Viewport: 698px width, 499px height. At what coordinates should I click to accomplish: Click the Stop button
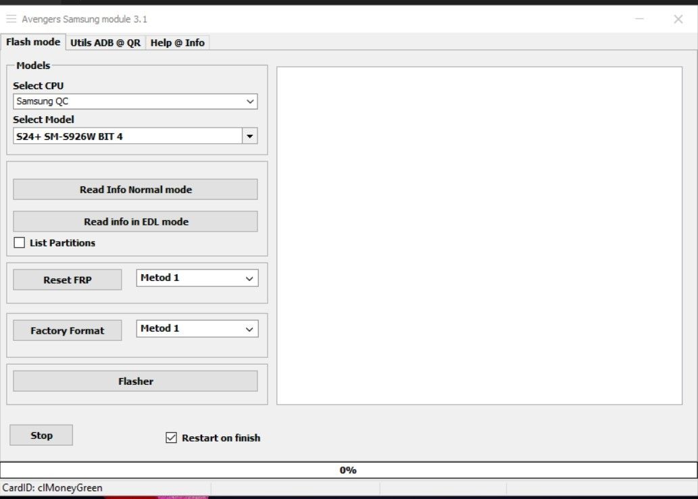click(x=41, y=435)
